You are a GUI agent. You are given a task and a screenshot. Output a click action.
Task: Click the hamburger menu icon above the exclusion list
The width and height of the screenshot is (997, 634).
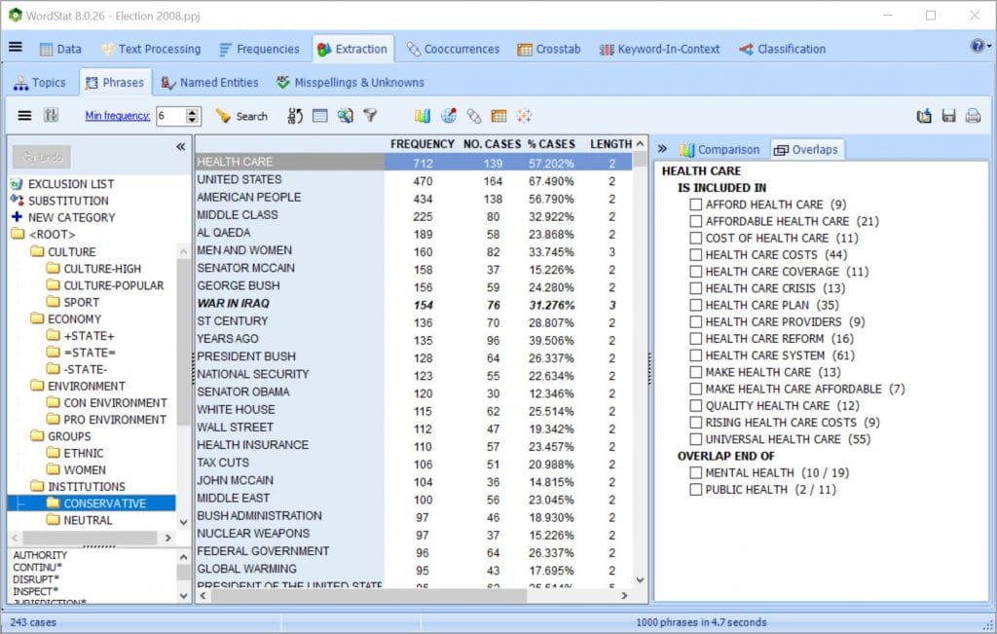pos(25,116)
